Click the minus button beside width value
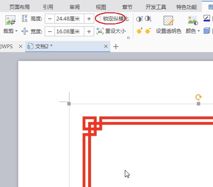Image resolution: width=213 pixels, height=187 pixels. click(x=50, y=31)
